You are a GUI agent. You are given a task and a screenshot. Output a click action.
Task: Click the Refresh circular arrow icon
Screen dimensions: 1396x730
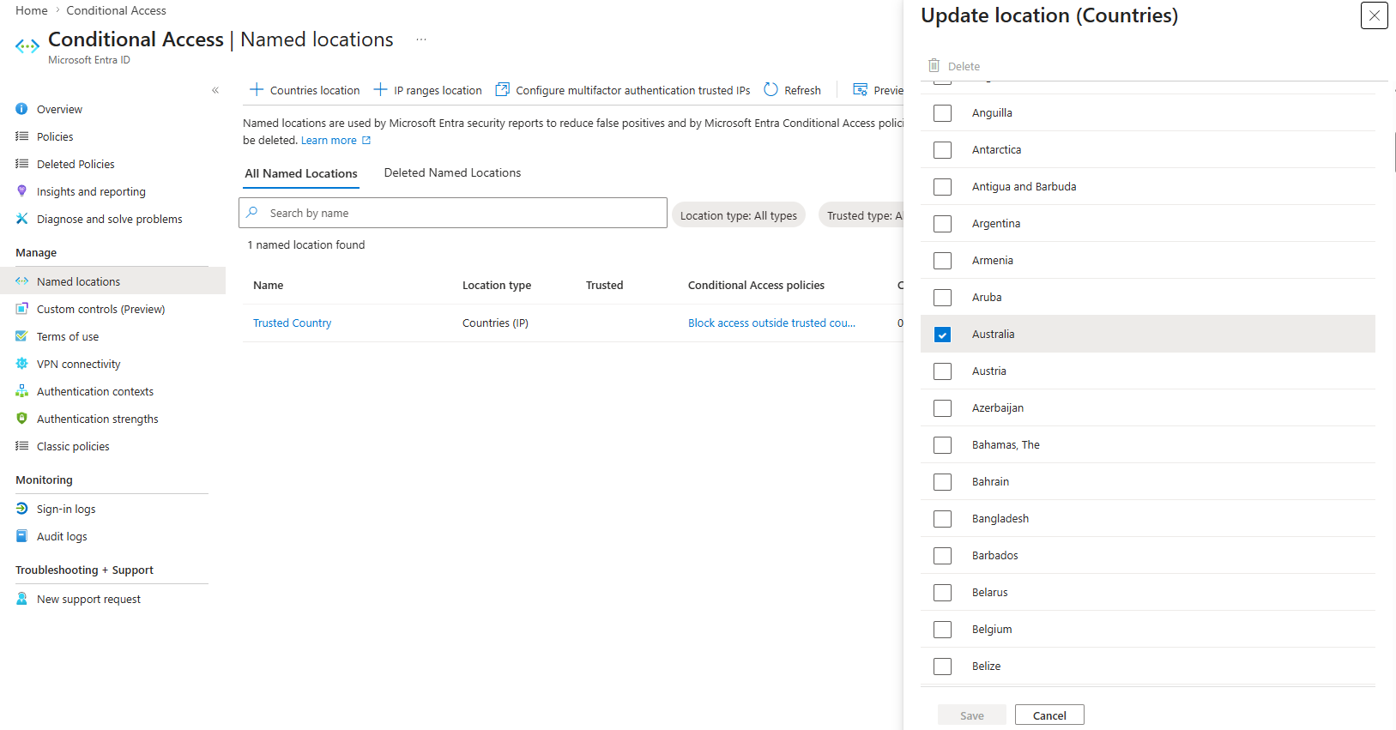click(x=771, y=89)
